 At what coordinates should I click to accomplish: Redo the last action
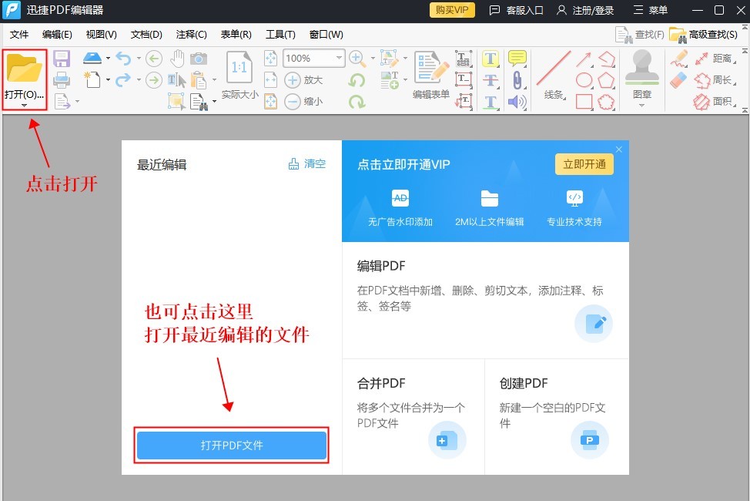[x=123, y=79]
